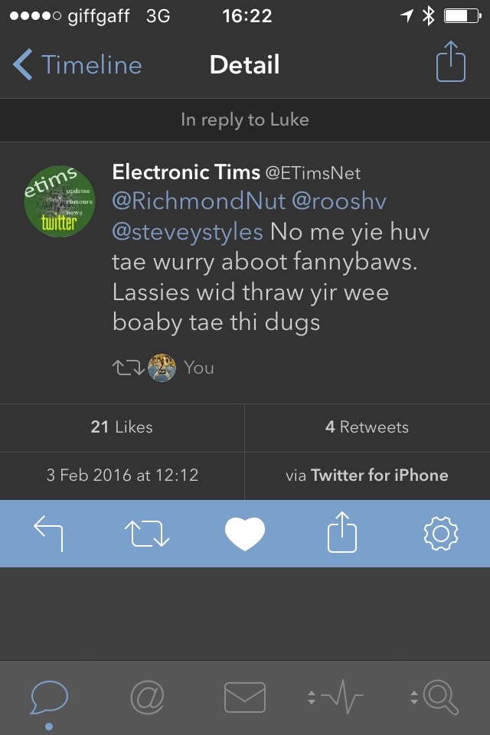
Task: Open the timeline speech bubble tab
Action: [50, 698]
